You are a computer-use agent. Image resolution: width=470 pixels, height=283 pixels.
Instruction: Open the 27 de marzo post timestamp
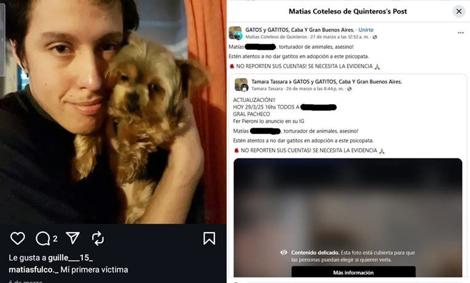tap(340, 37)
